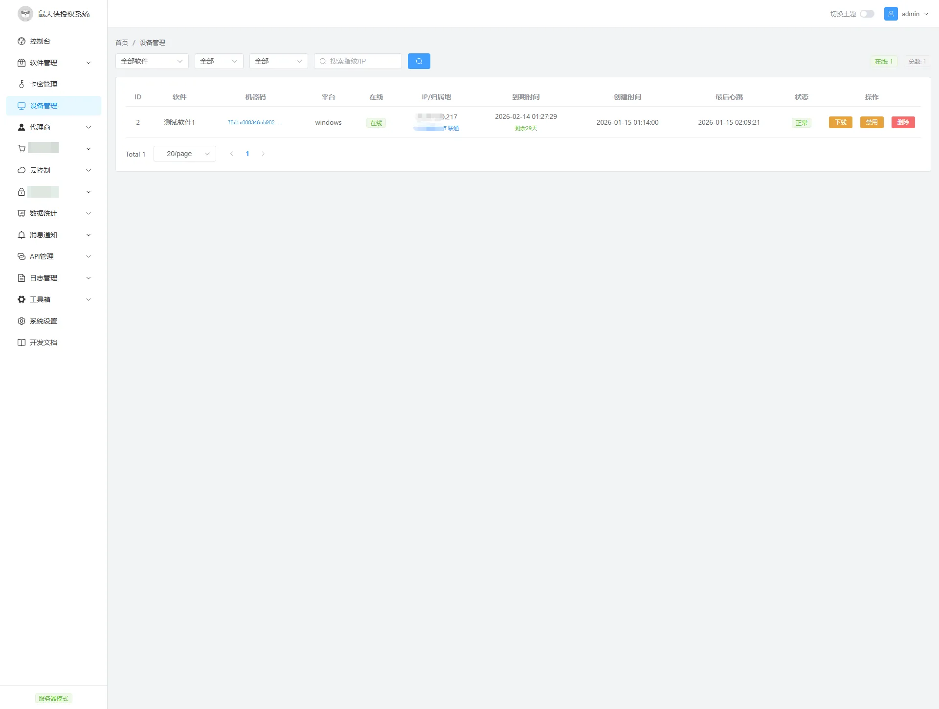Click the 云控制 cloud icon
This screenshot has width=939, height=709.
(x=22, y=170)
